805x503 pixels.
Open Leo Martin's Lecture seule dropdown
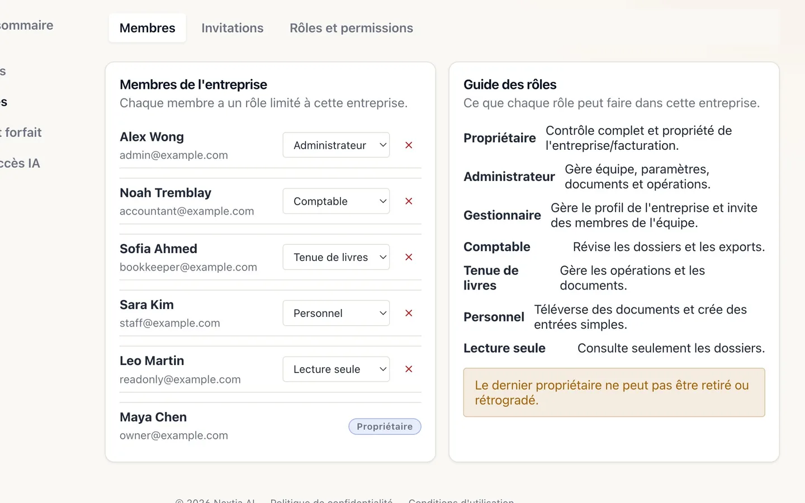(336, 369)
